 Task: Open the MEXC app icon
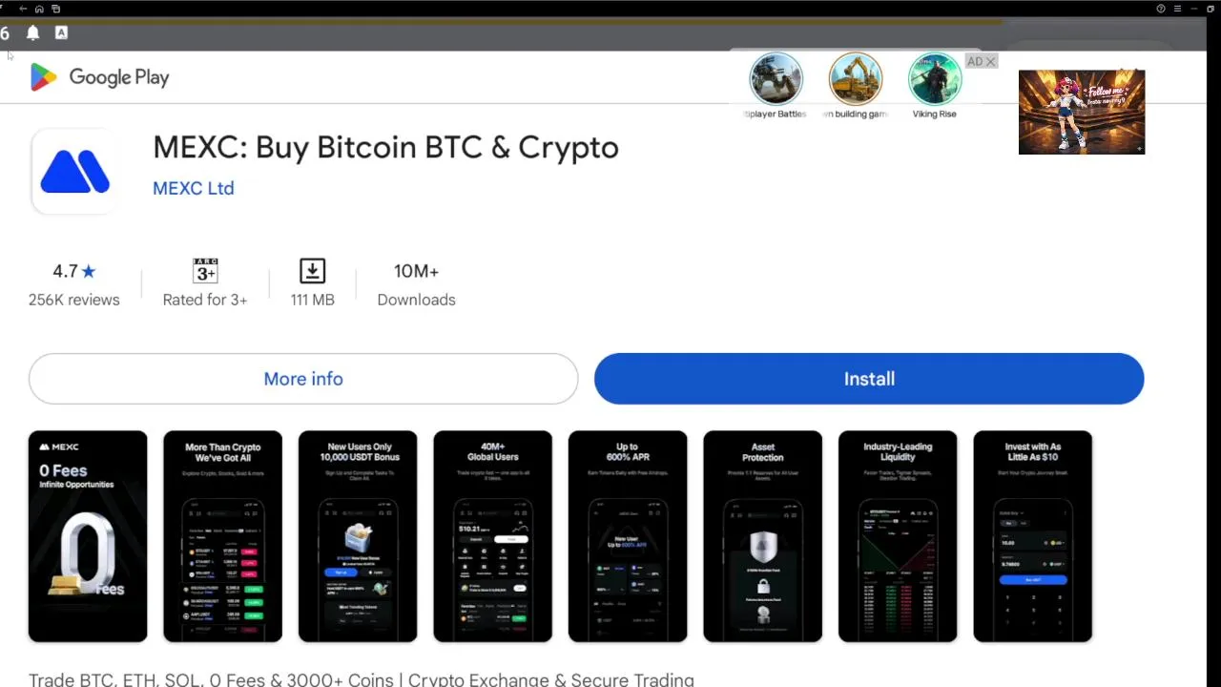point(75,172)
